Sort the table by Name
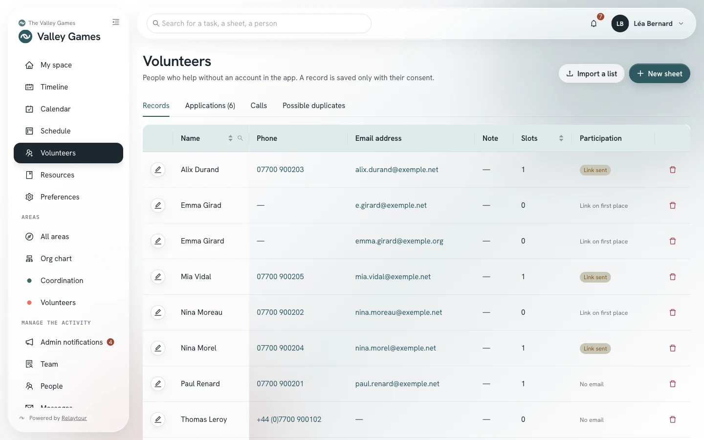 (x=230, y=138)
